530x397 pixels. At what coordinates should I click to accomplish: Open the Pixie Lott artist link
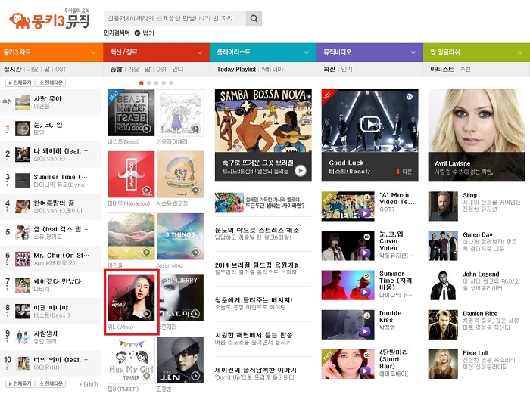click(475, 353)
